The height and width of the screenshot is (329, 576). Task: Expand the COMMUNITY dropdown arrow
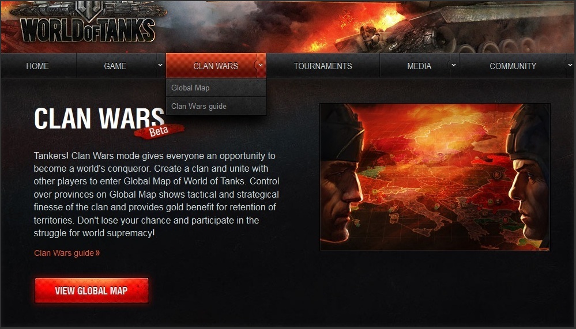tap(570, 65)
